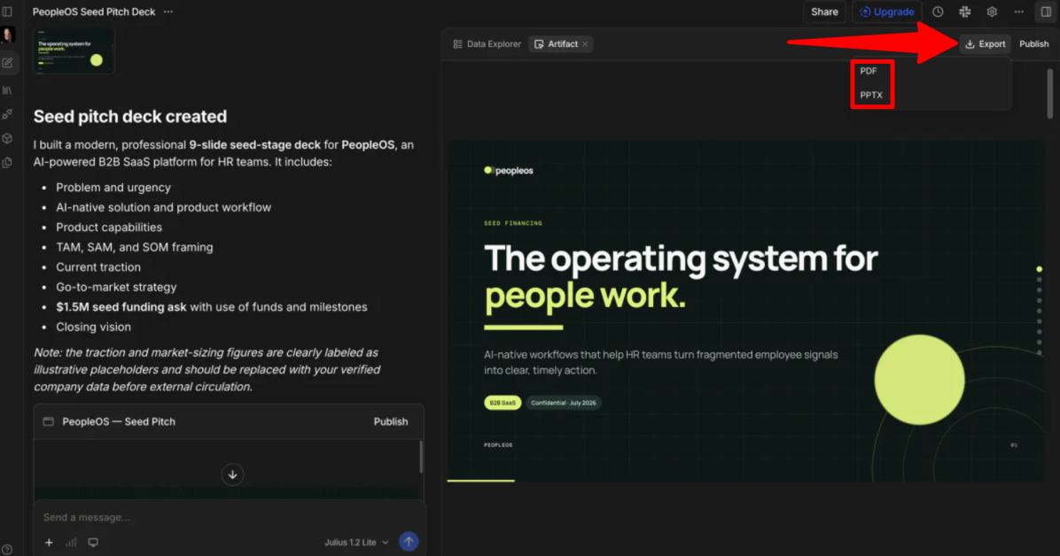Open the connectors plug icon in sidebar
The image size is (1060, 556).
[7, 114]
